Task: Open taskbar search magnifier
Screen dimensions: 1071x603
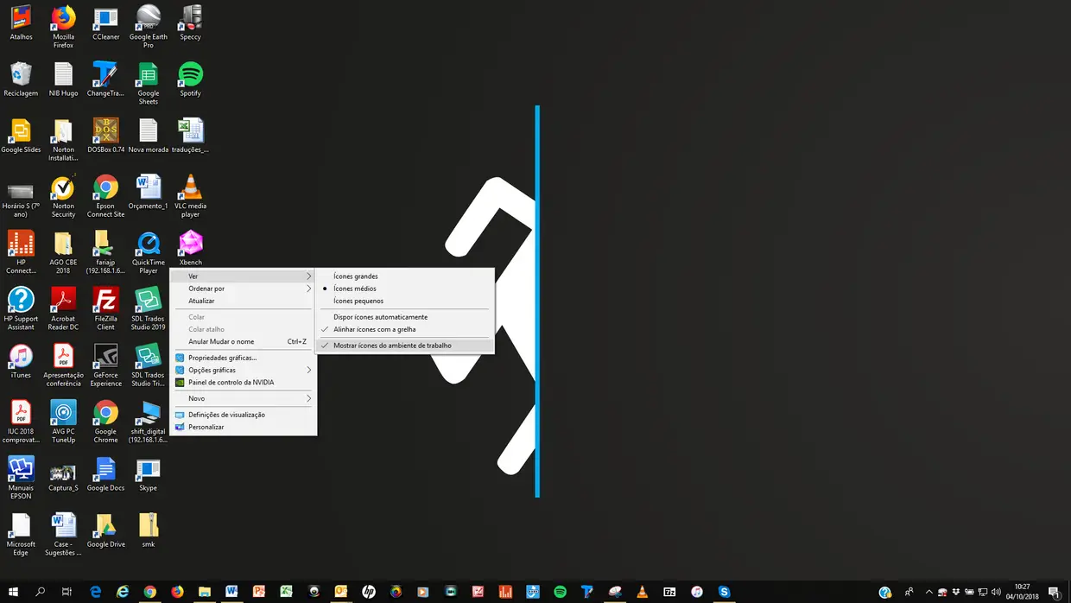Action: [40, 592]
